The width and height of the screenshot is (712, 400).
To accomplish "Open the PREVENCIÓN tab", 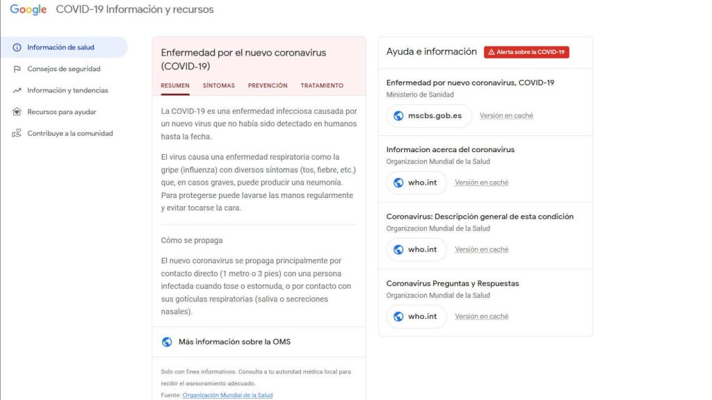I will 268,85.
